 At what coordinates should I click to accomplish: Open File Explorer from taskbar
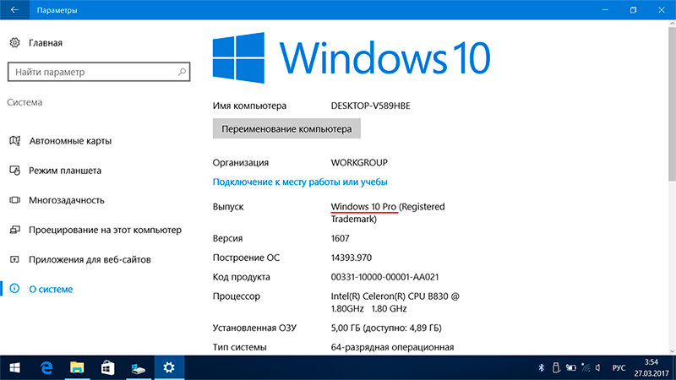coord(77,368)
